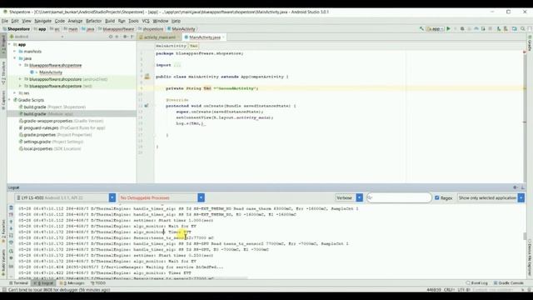Click the override gutter icon beside onCreate
Screen dimensions: 533x300
tap(147, 106)
